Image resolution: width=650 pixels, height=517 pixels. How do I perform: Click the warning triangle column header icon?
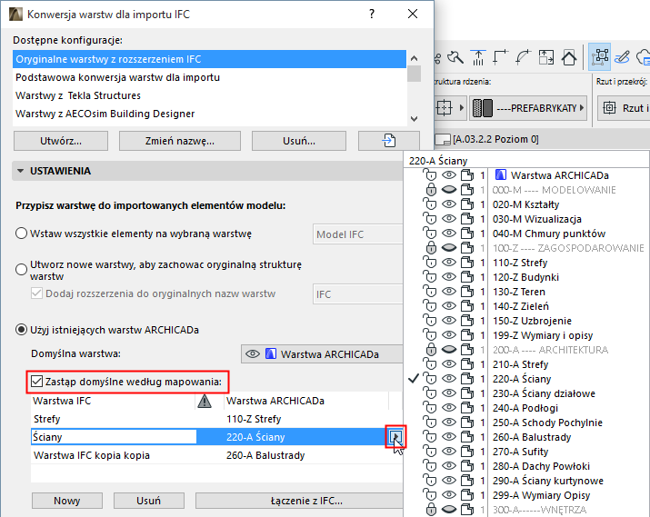point(205,401)
